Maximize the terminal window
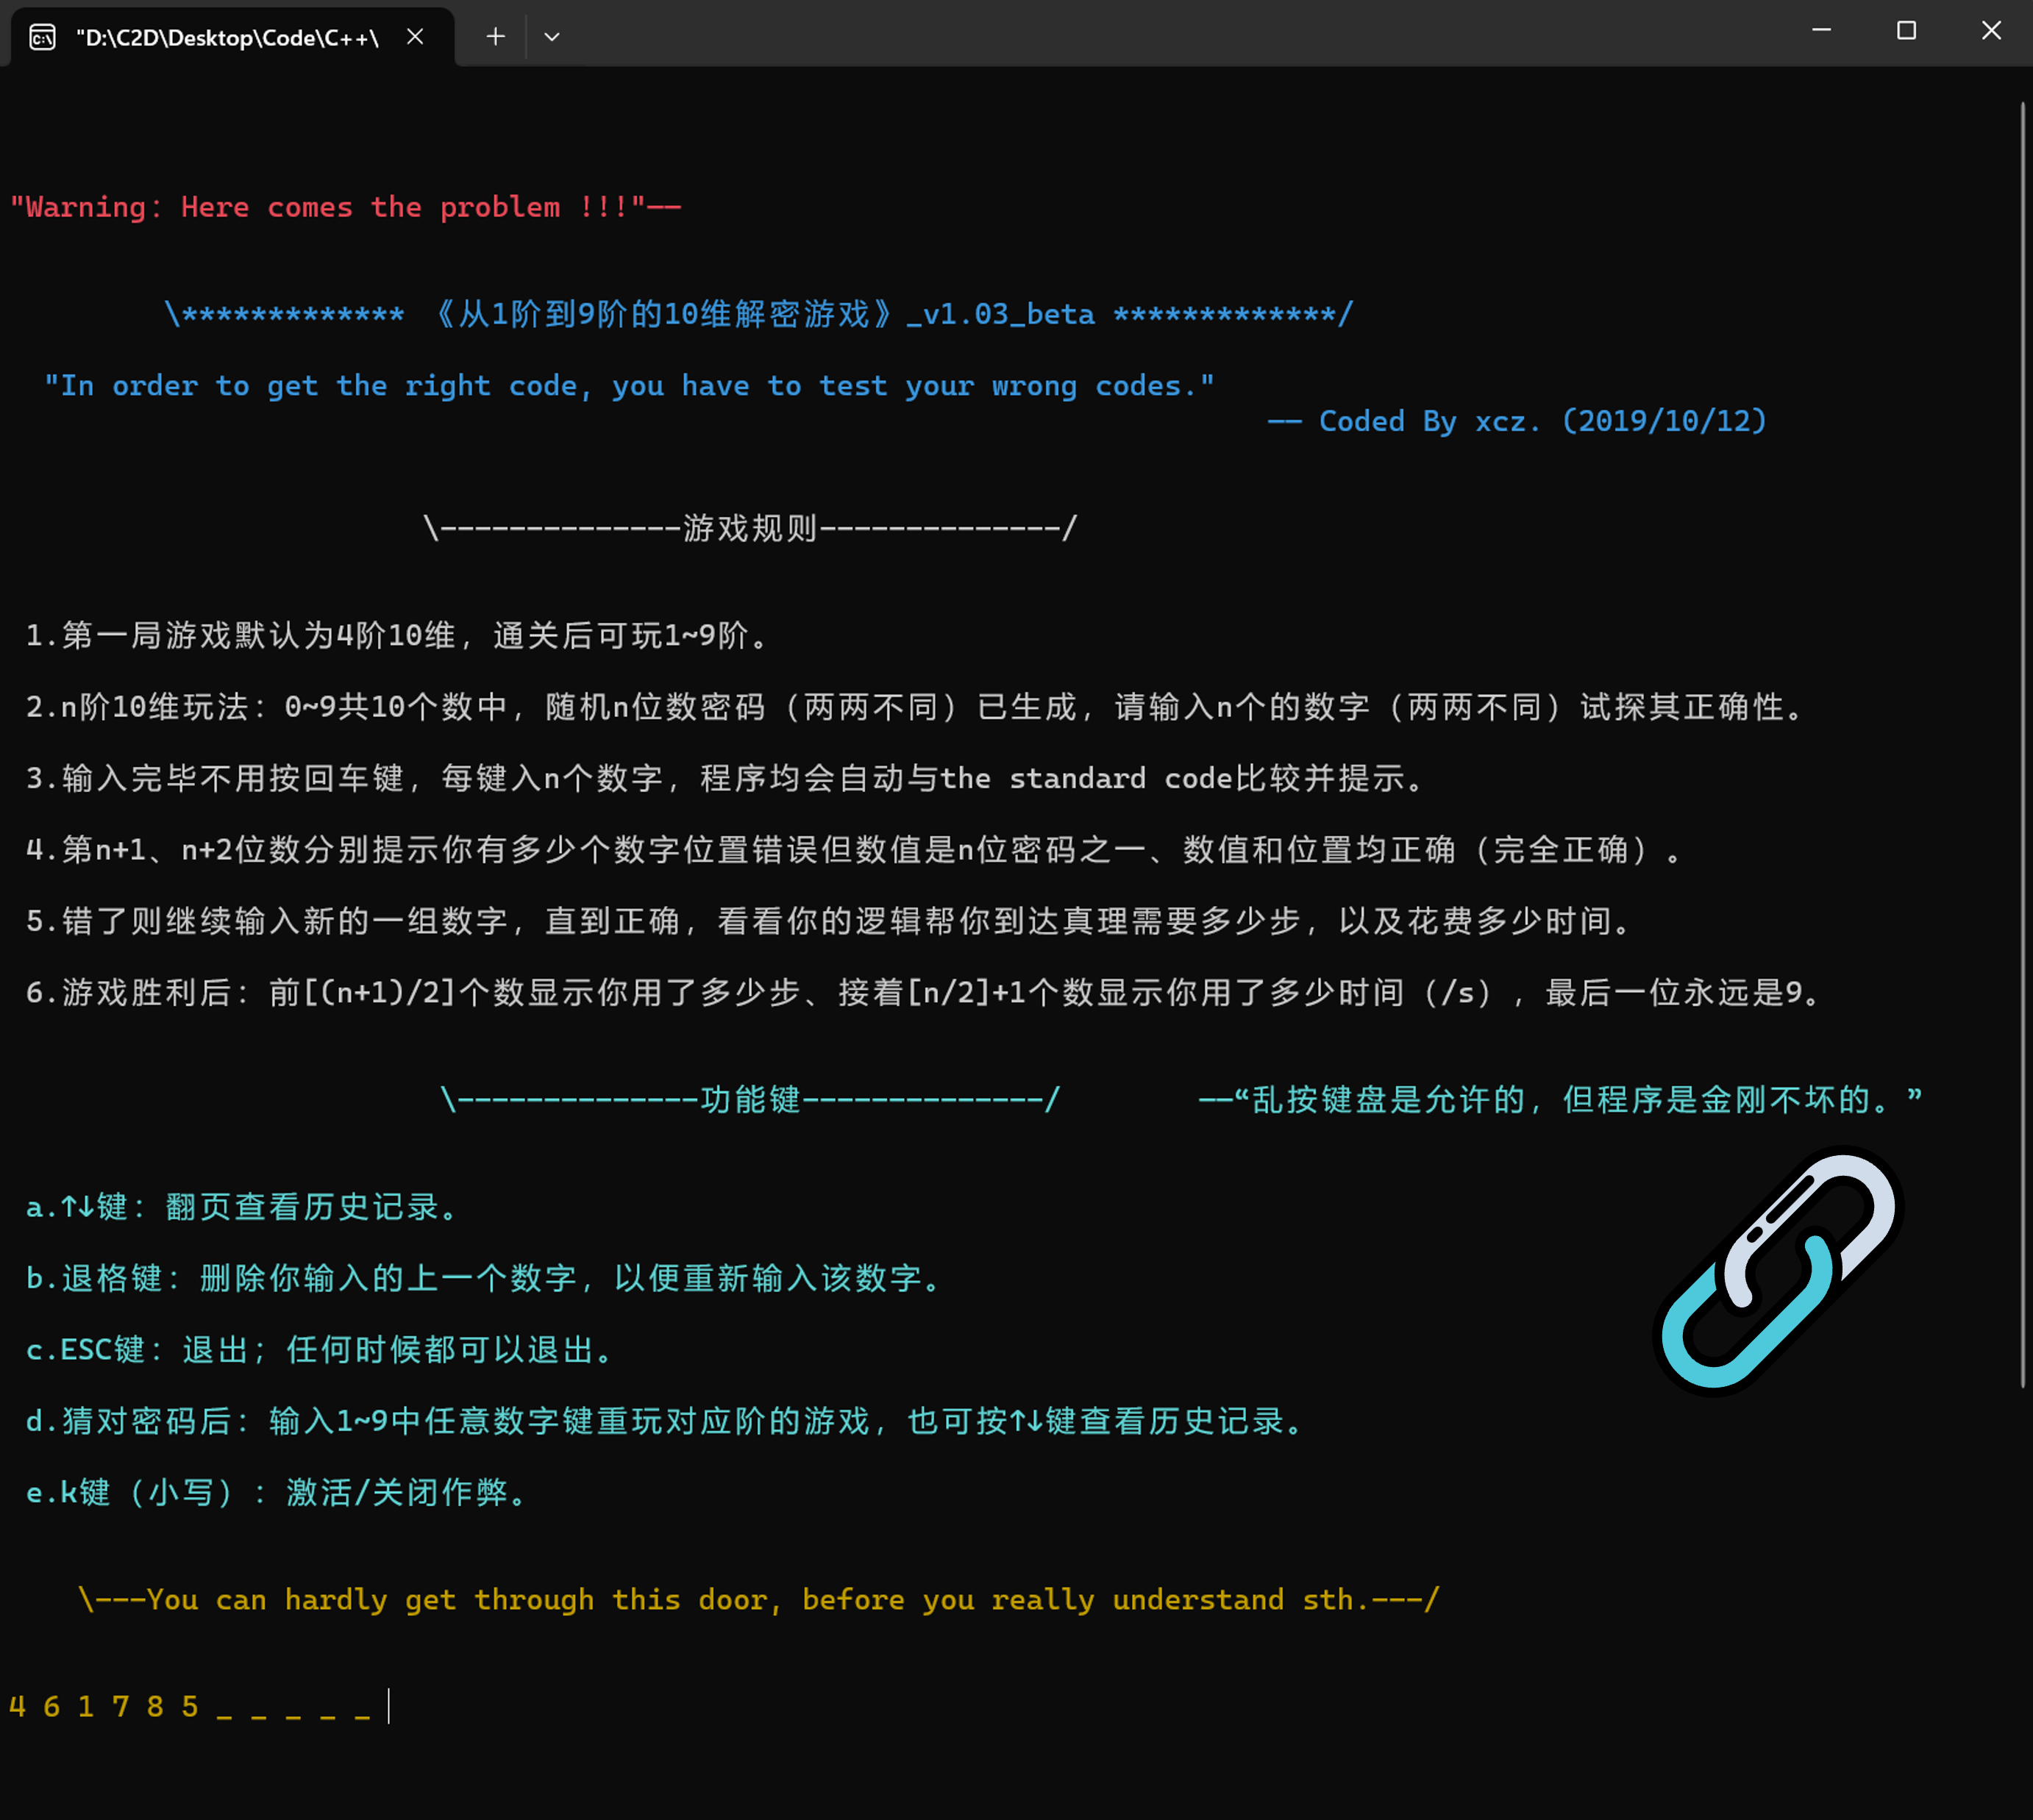The width and height of the screenshot is (2033, 1820). [x=1906, y=31]
